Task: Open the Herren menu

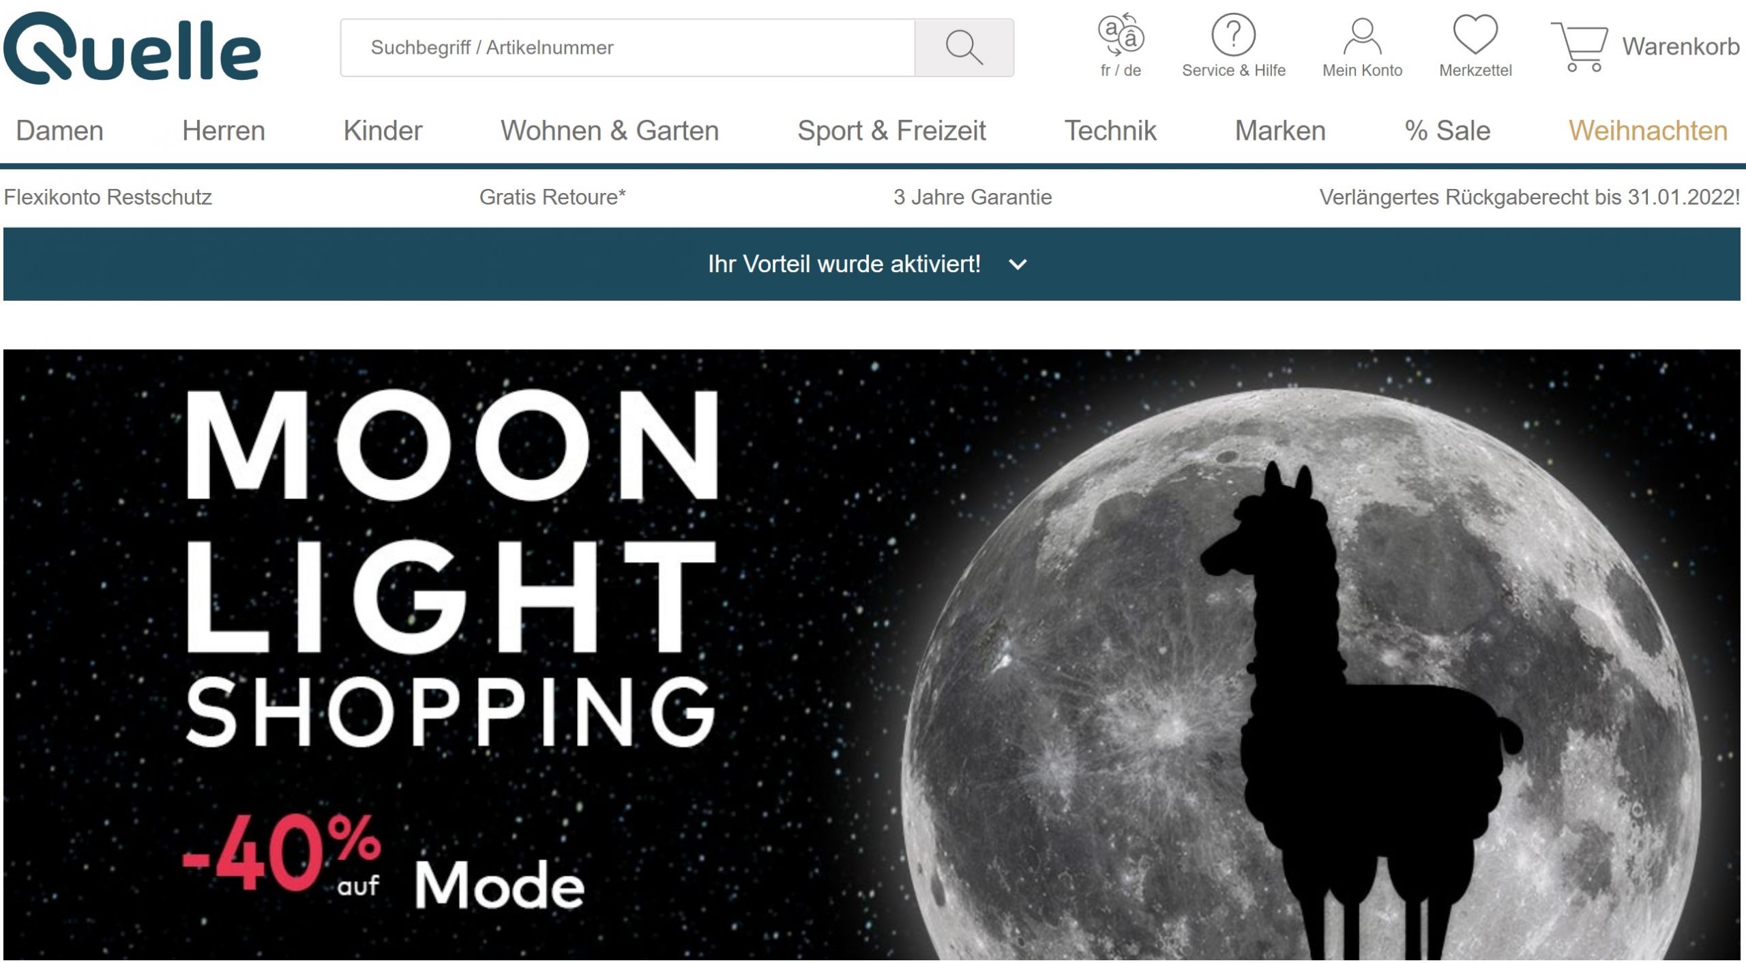Action: 223,131
